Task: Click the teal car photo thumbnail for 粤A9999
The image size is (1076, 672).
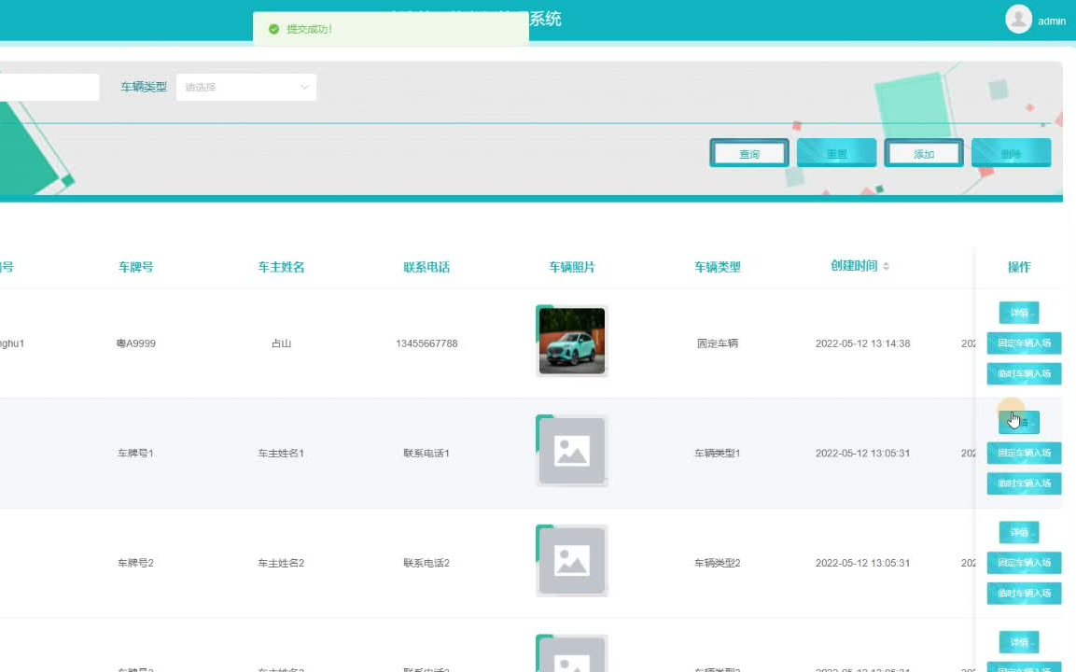Action: [x=571, y=340]
